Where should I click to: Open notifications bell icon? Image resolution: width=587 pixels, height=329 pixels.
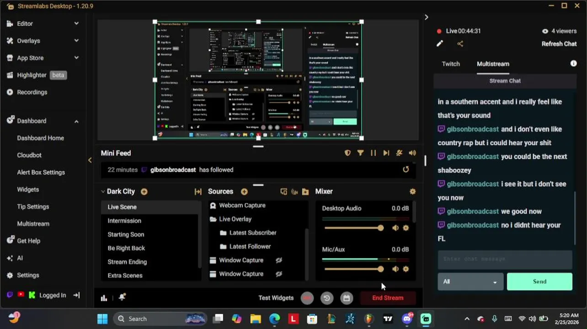(122, 297)
